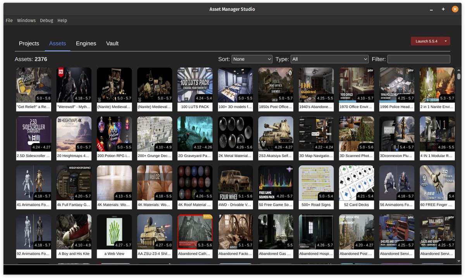This screenshot has height=278, width=465.
Task: Open the Debug menu
Action: point(46,20)
